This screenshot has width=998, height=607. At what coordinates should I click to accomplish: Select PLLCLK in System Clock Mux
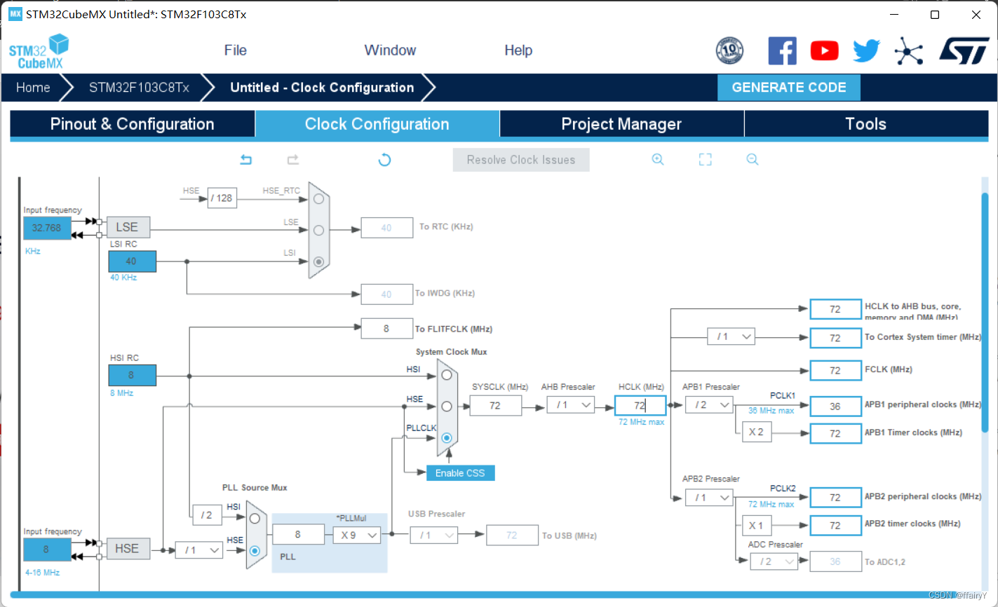pyautogui.click(x=447, y=438)
